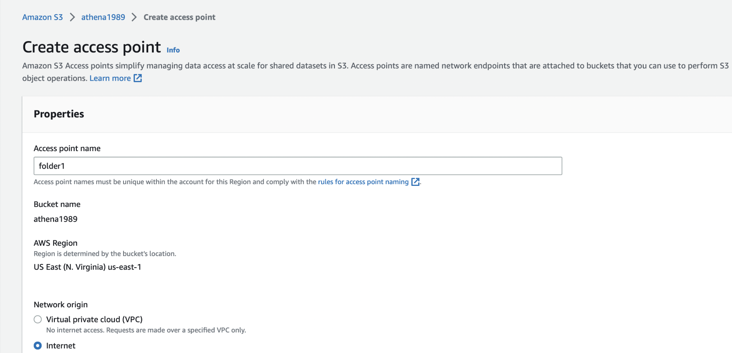Click the Access point name label
The width and height of the screenshot is (732, 353).
(x=67, y=148)
